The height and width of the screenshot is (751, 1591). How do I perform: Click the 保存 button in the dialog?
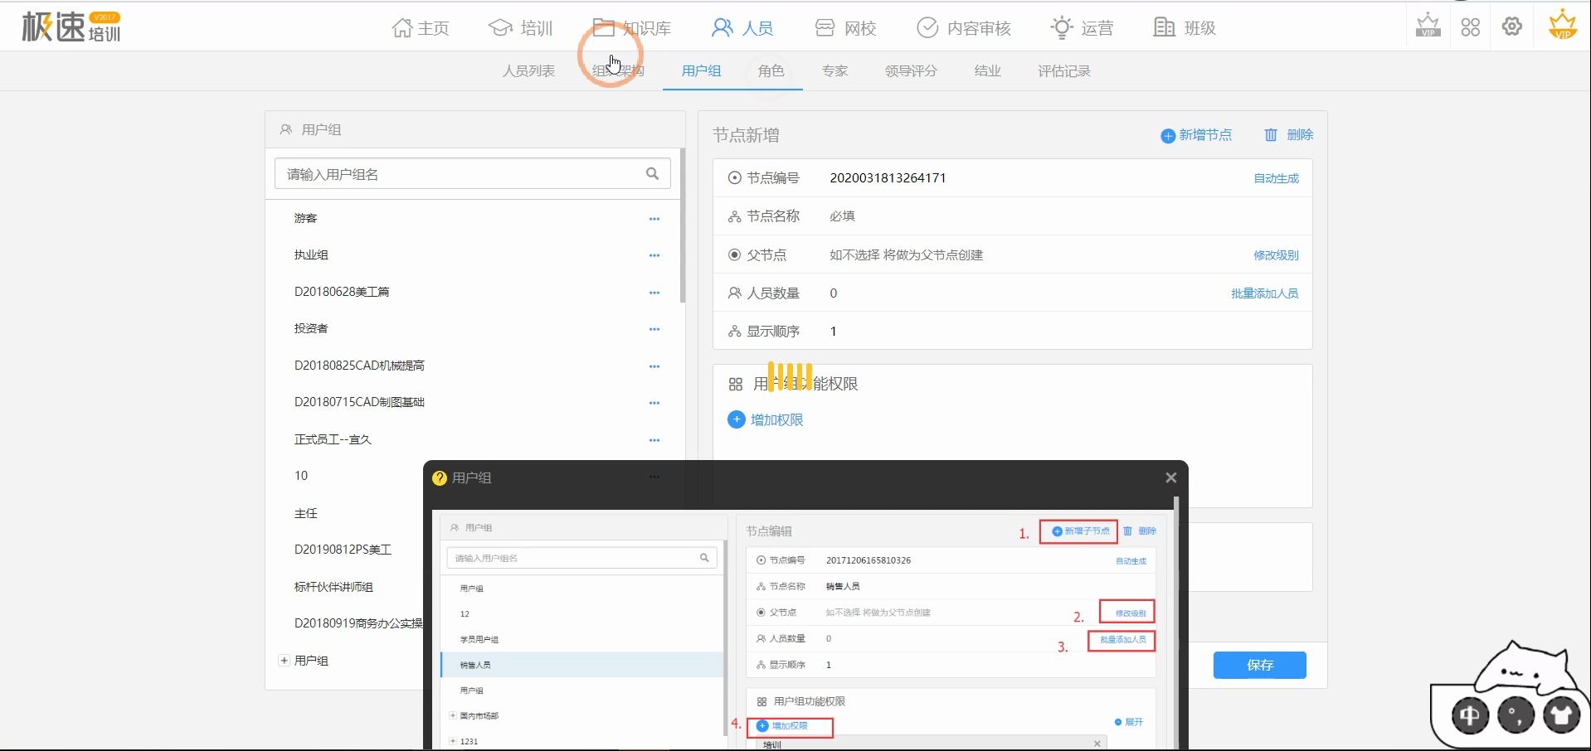pyautogui.click(x=1259, y=665)
